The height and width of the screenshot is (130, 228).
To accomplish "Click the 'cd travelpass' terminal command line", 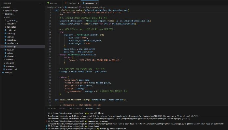I will (92, 126).
